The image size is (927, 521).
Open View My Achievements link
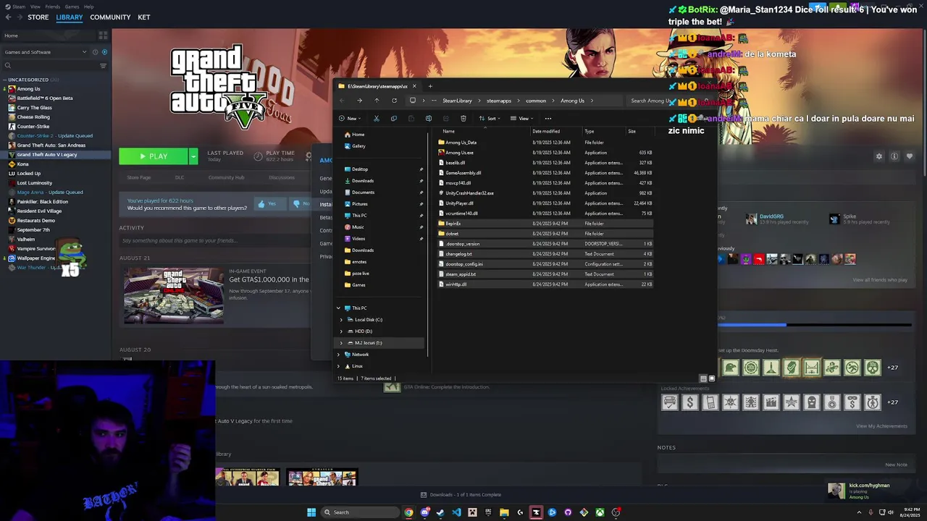[881, 426]
